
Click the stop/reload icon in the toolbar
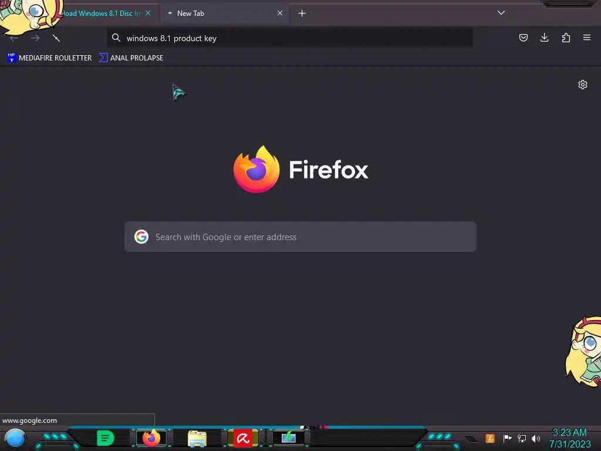pyautogui.click(x=56, y=38)
